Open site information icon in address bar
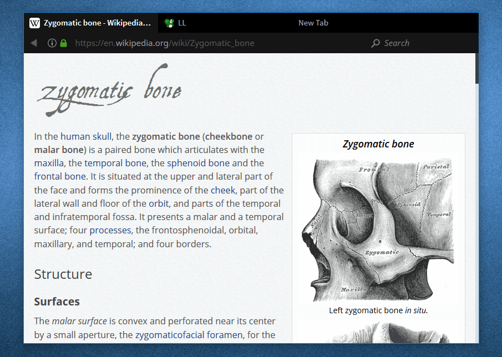This screenshot has width=502, height=357. 52,43
